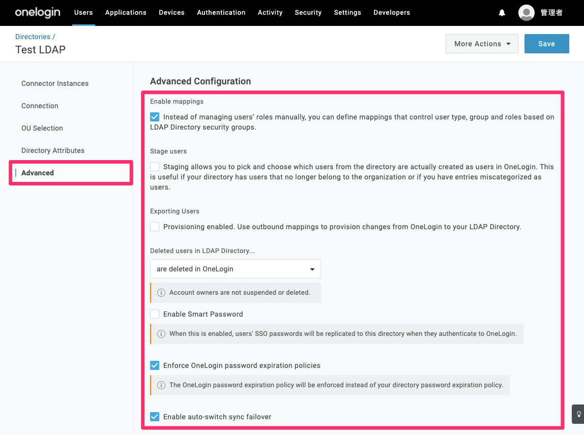584x435 pixels.
Task: Click info icon beside expiration policy note
Action: (x=161, y=385)
